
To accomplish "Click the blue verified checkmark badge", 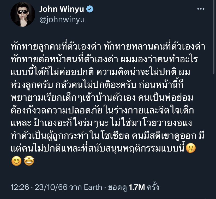I will [90, 9].
